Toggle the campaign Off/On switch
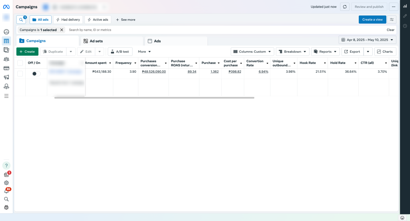Image resolution: width=410 pixels, height=221 pixels. [x=36, y=74]
